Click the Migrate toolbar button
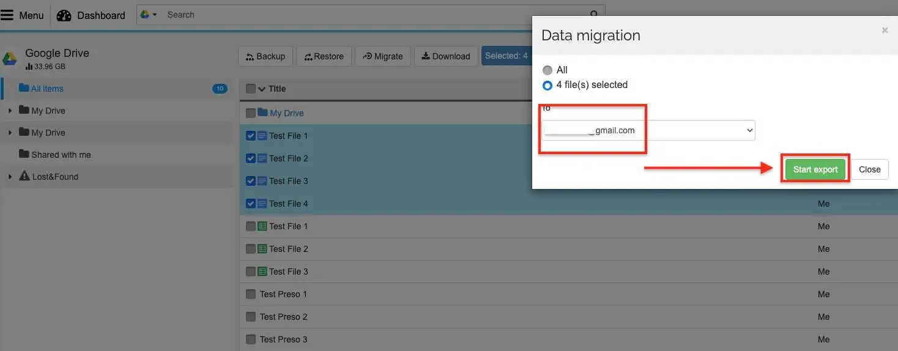The image size is (898, 351). coord(383,56)
